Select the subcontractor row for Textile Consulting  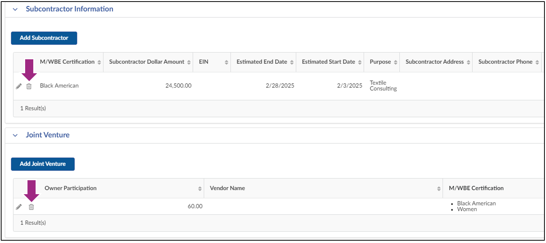click(232, 85)
